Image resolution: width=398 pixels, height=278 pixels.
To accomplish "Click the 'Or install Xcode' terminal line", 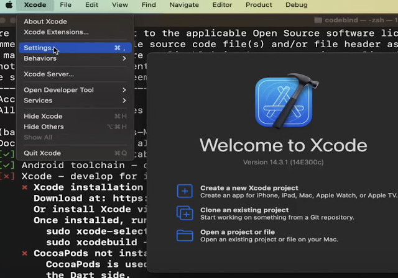I will [90, 209].
